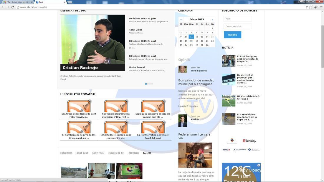The image size is (324, 182).
Task: Open news UE Castelldefels 0- CF Prat 2
Action: [249, 97]
